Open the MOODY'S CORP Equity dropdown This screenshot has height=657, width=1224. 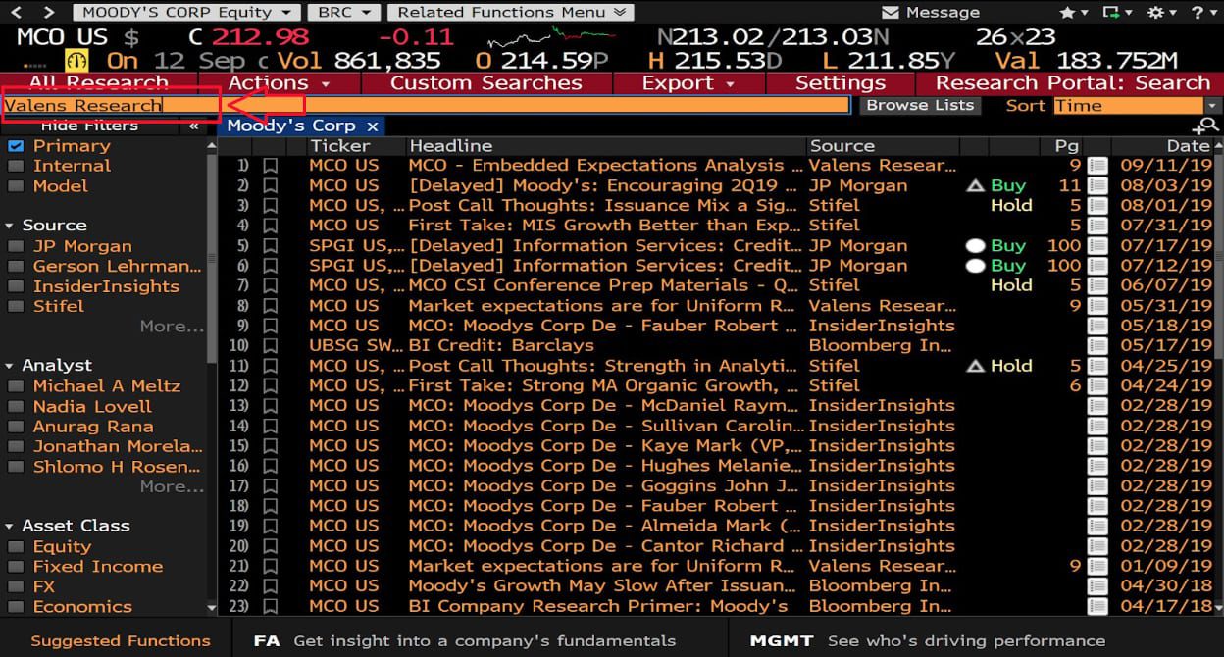pos(186,13)
